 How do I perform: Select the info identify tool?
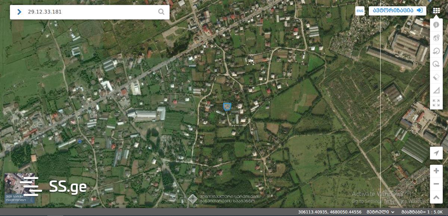tap(436, 25)
